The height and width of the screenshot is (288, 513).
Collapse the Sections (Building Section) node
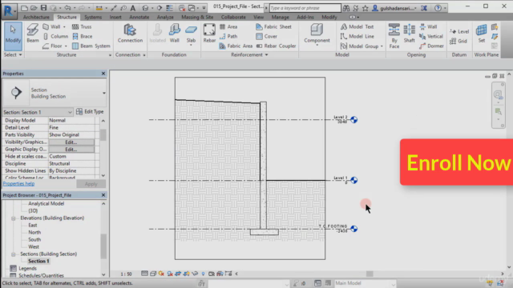pos(14,254)
